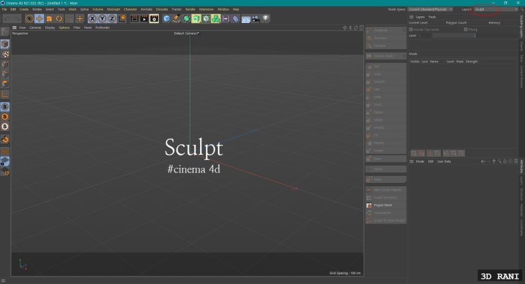Open the bottom-left status bar hamburger menu
The height and width of the screenshot is (284, 525).
[x=3, y=281]
